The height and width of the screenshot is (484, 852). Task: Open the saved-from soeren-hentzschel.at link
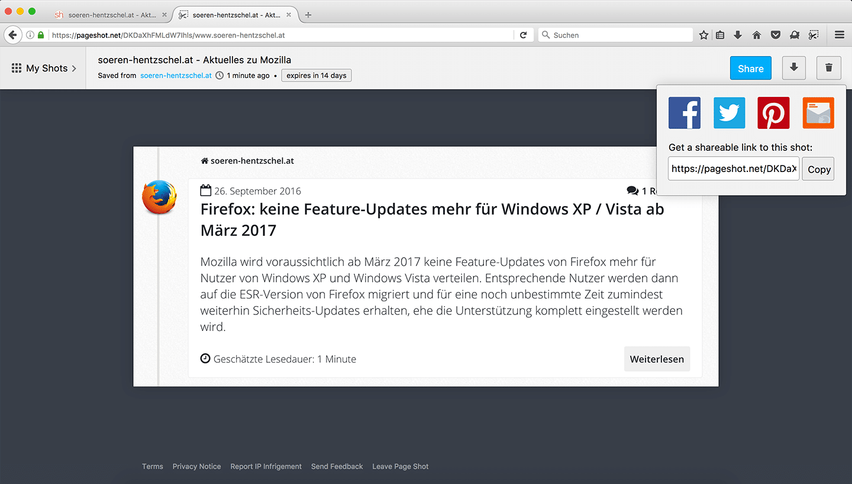176,76
